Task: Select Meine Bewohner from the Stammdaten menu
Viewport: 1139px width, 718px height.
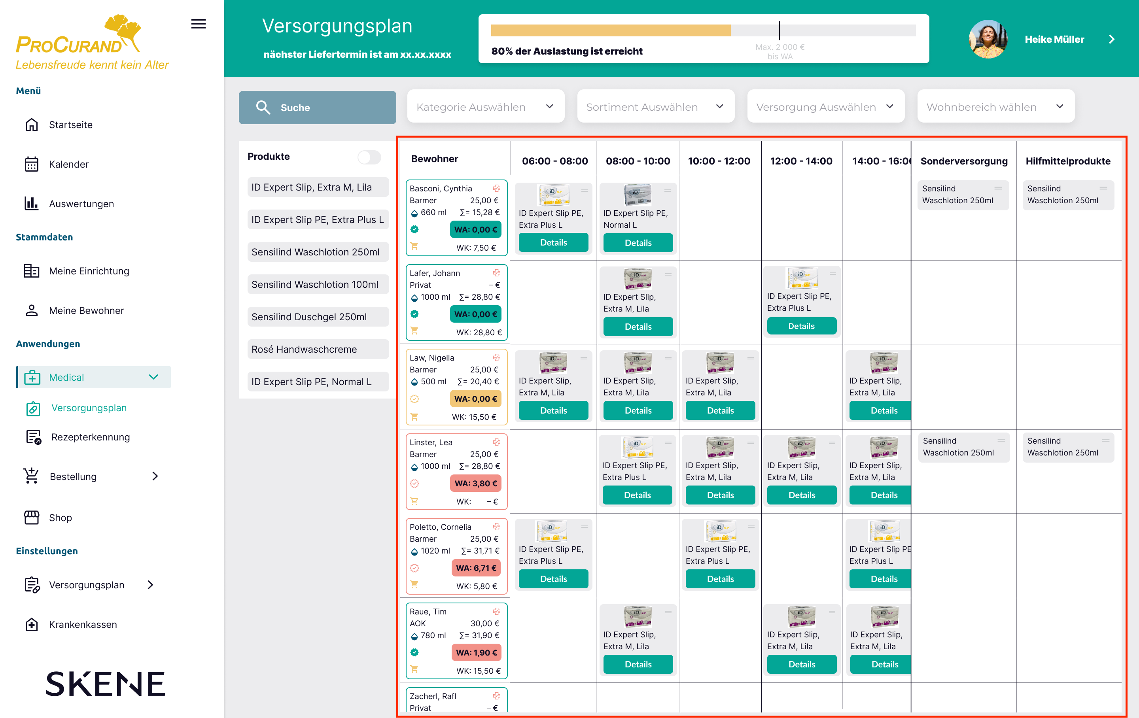Action: pyautogui.click(x=86, y=310)
